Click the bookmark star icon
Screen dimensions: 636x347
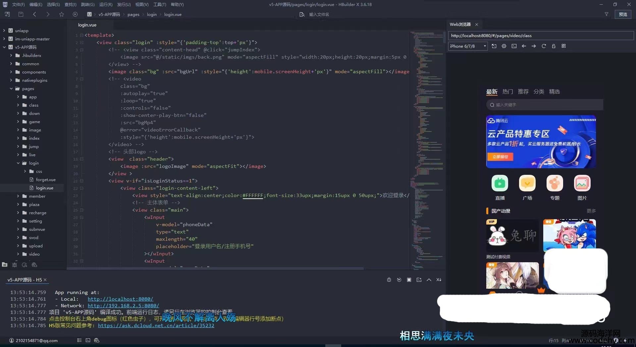tap(61, 14)
